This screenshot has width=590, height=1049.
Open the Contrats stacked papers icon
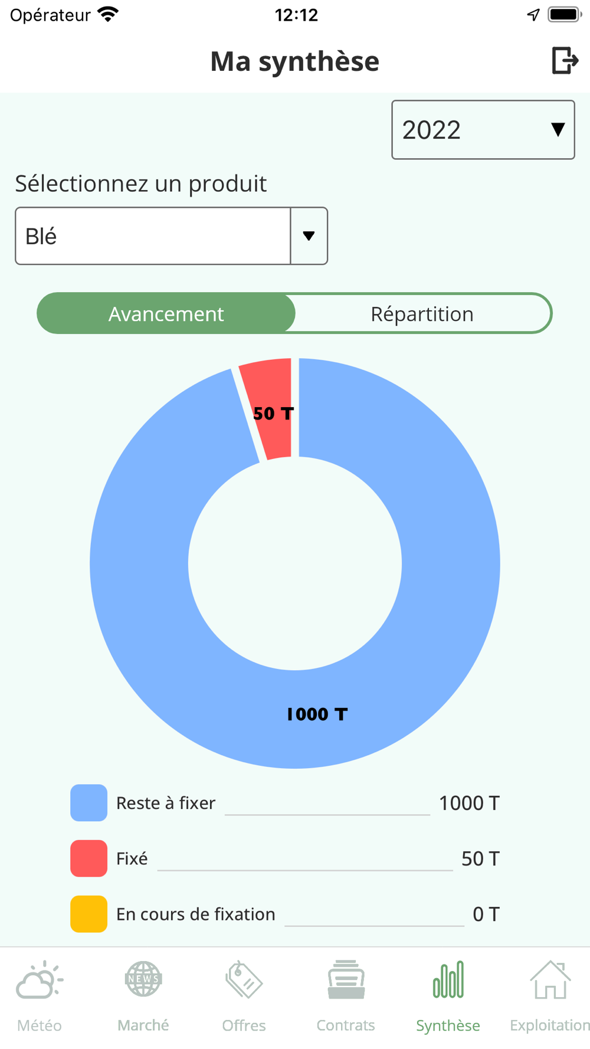pos(346,979)
